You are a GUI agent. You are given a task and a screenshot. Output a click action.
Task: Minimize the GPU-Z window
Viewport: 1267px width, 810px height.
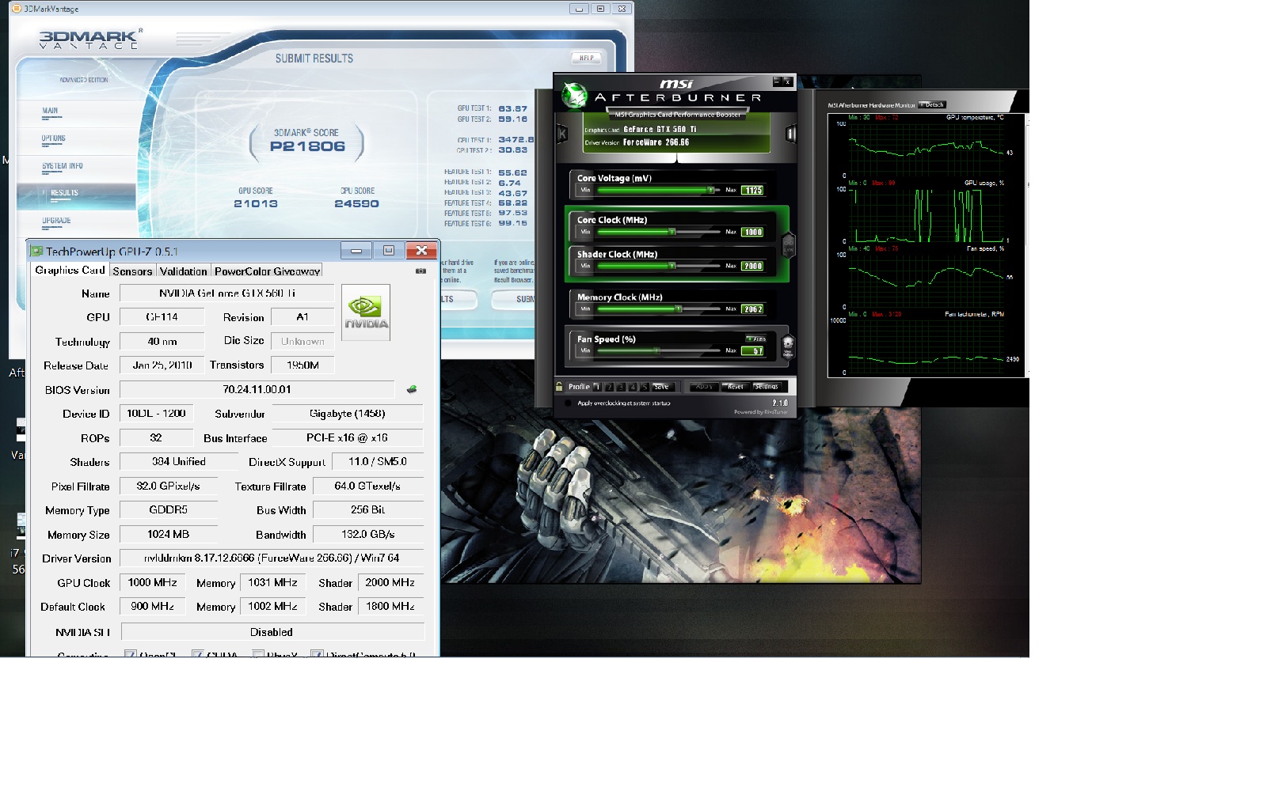tap(356, 251)
